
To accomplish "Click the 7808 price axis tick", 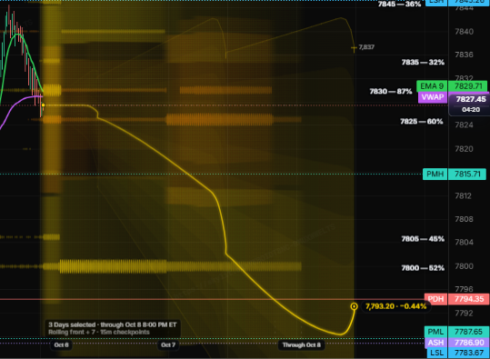I will [x=464, y=219].
